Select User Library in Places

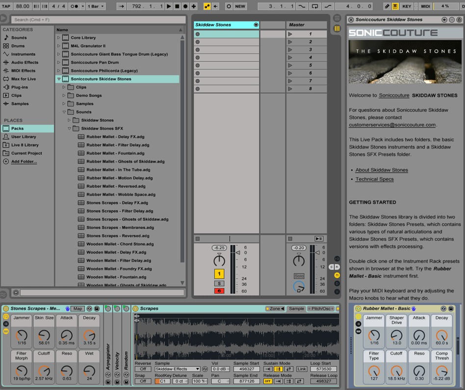pyautogui.click(x=24, y=137)
